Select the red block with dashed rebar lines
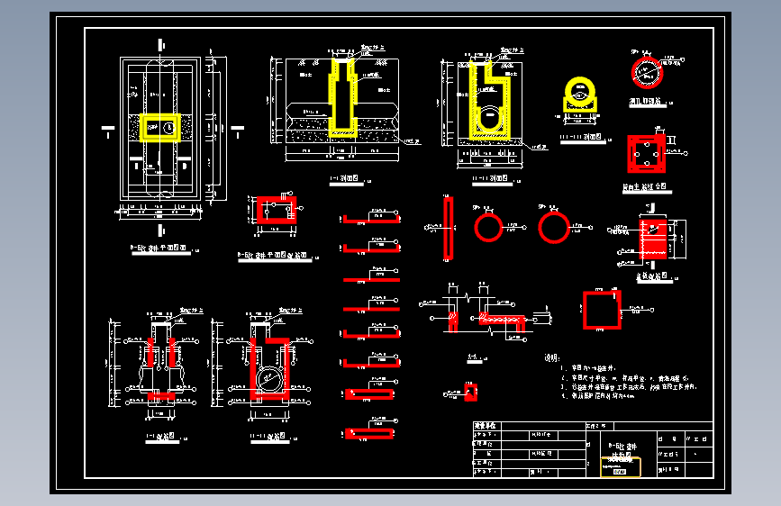The width and height of the screenshot is (781, 506). (x=653, y=239)
